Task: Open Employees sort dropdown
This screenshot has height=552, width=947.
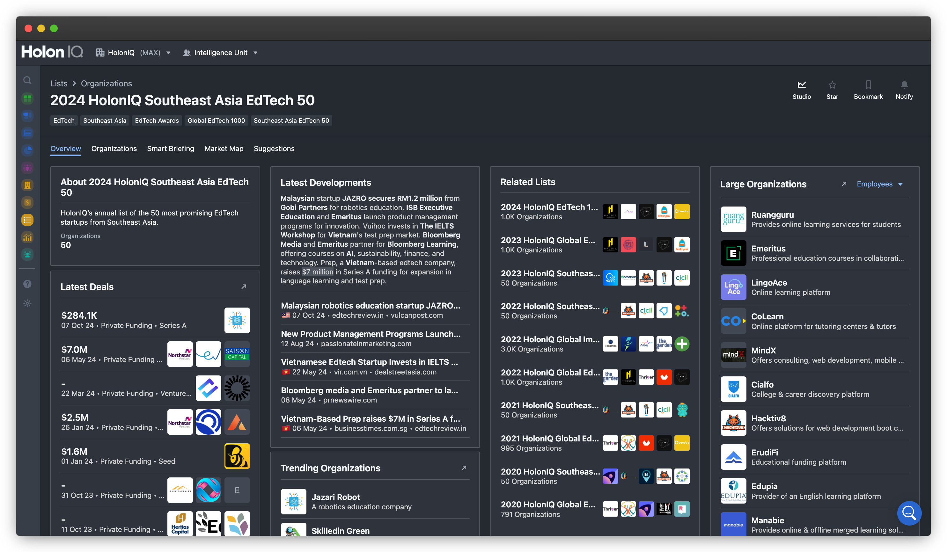Action: tap(879, 184)
